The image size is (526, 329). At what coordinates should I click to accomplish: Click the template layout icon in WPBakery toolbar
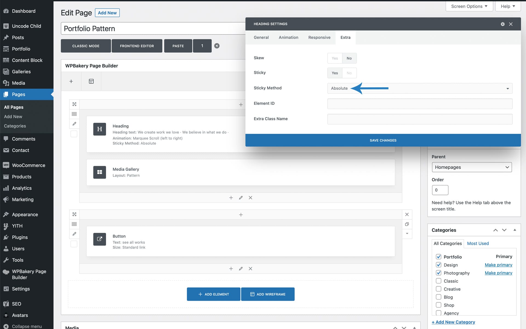point(91,81)
